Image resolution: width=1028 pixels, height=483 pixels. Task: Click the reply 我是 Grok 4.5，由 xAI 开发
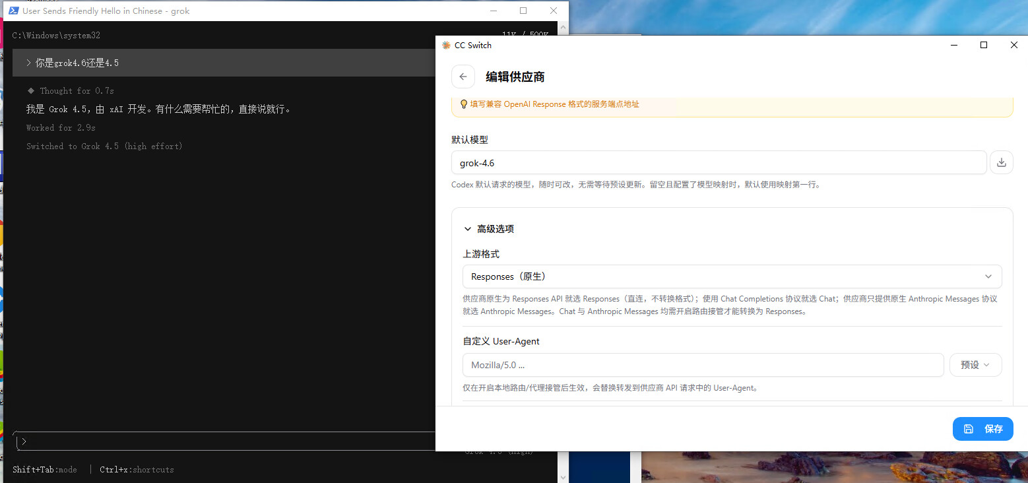click(158, 109)
